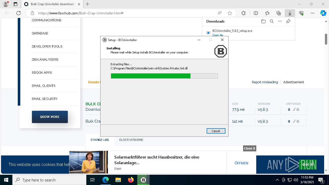Click Report misleading link
Screen dimensions: 329x185
click(265, 82)
